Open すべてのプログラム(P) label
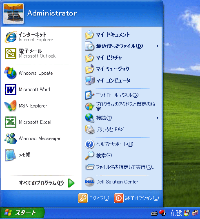Screen dimensions: 200x219 pos(41,183)
